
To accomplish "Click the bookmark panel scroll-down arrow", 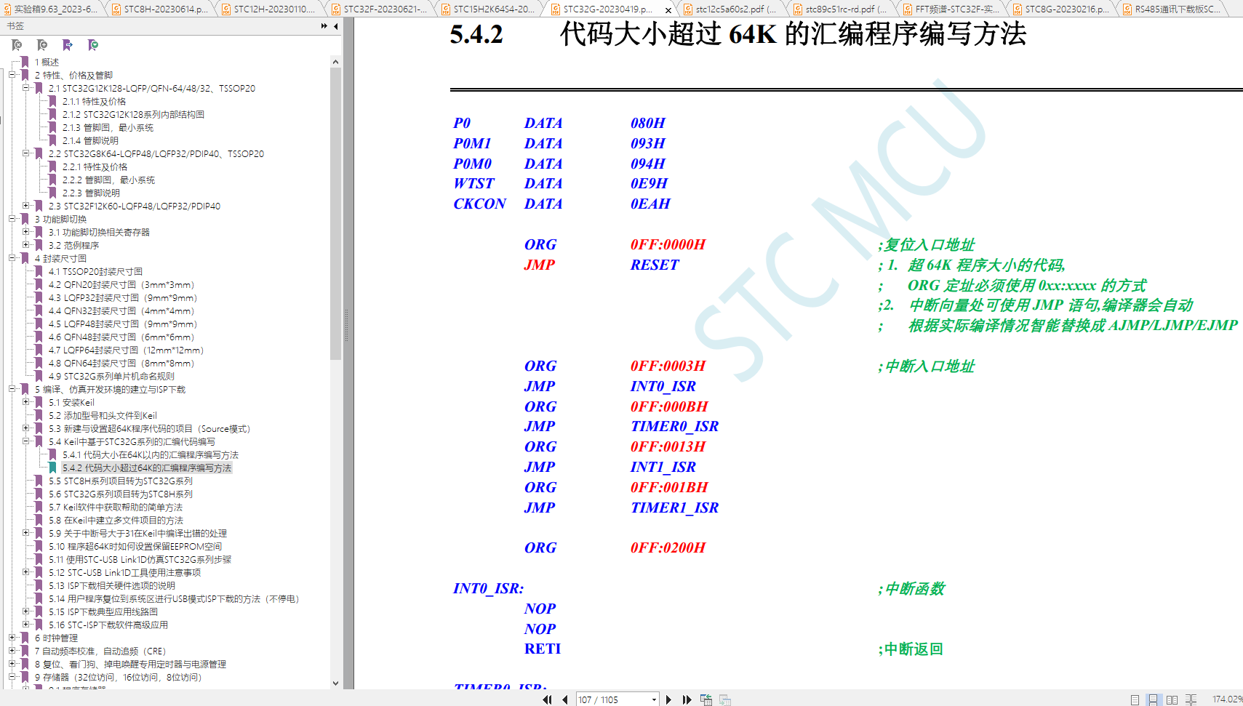I will click(x=335, y=683).
